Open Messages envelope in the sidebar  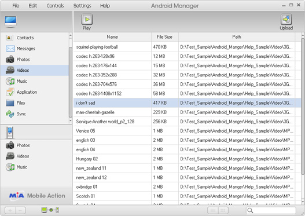35,49
